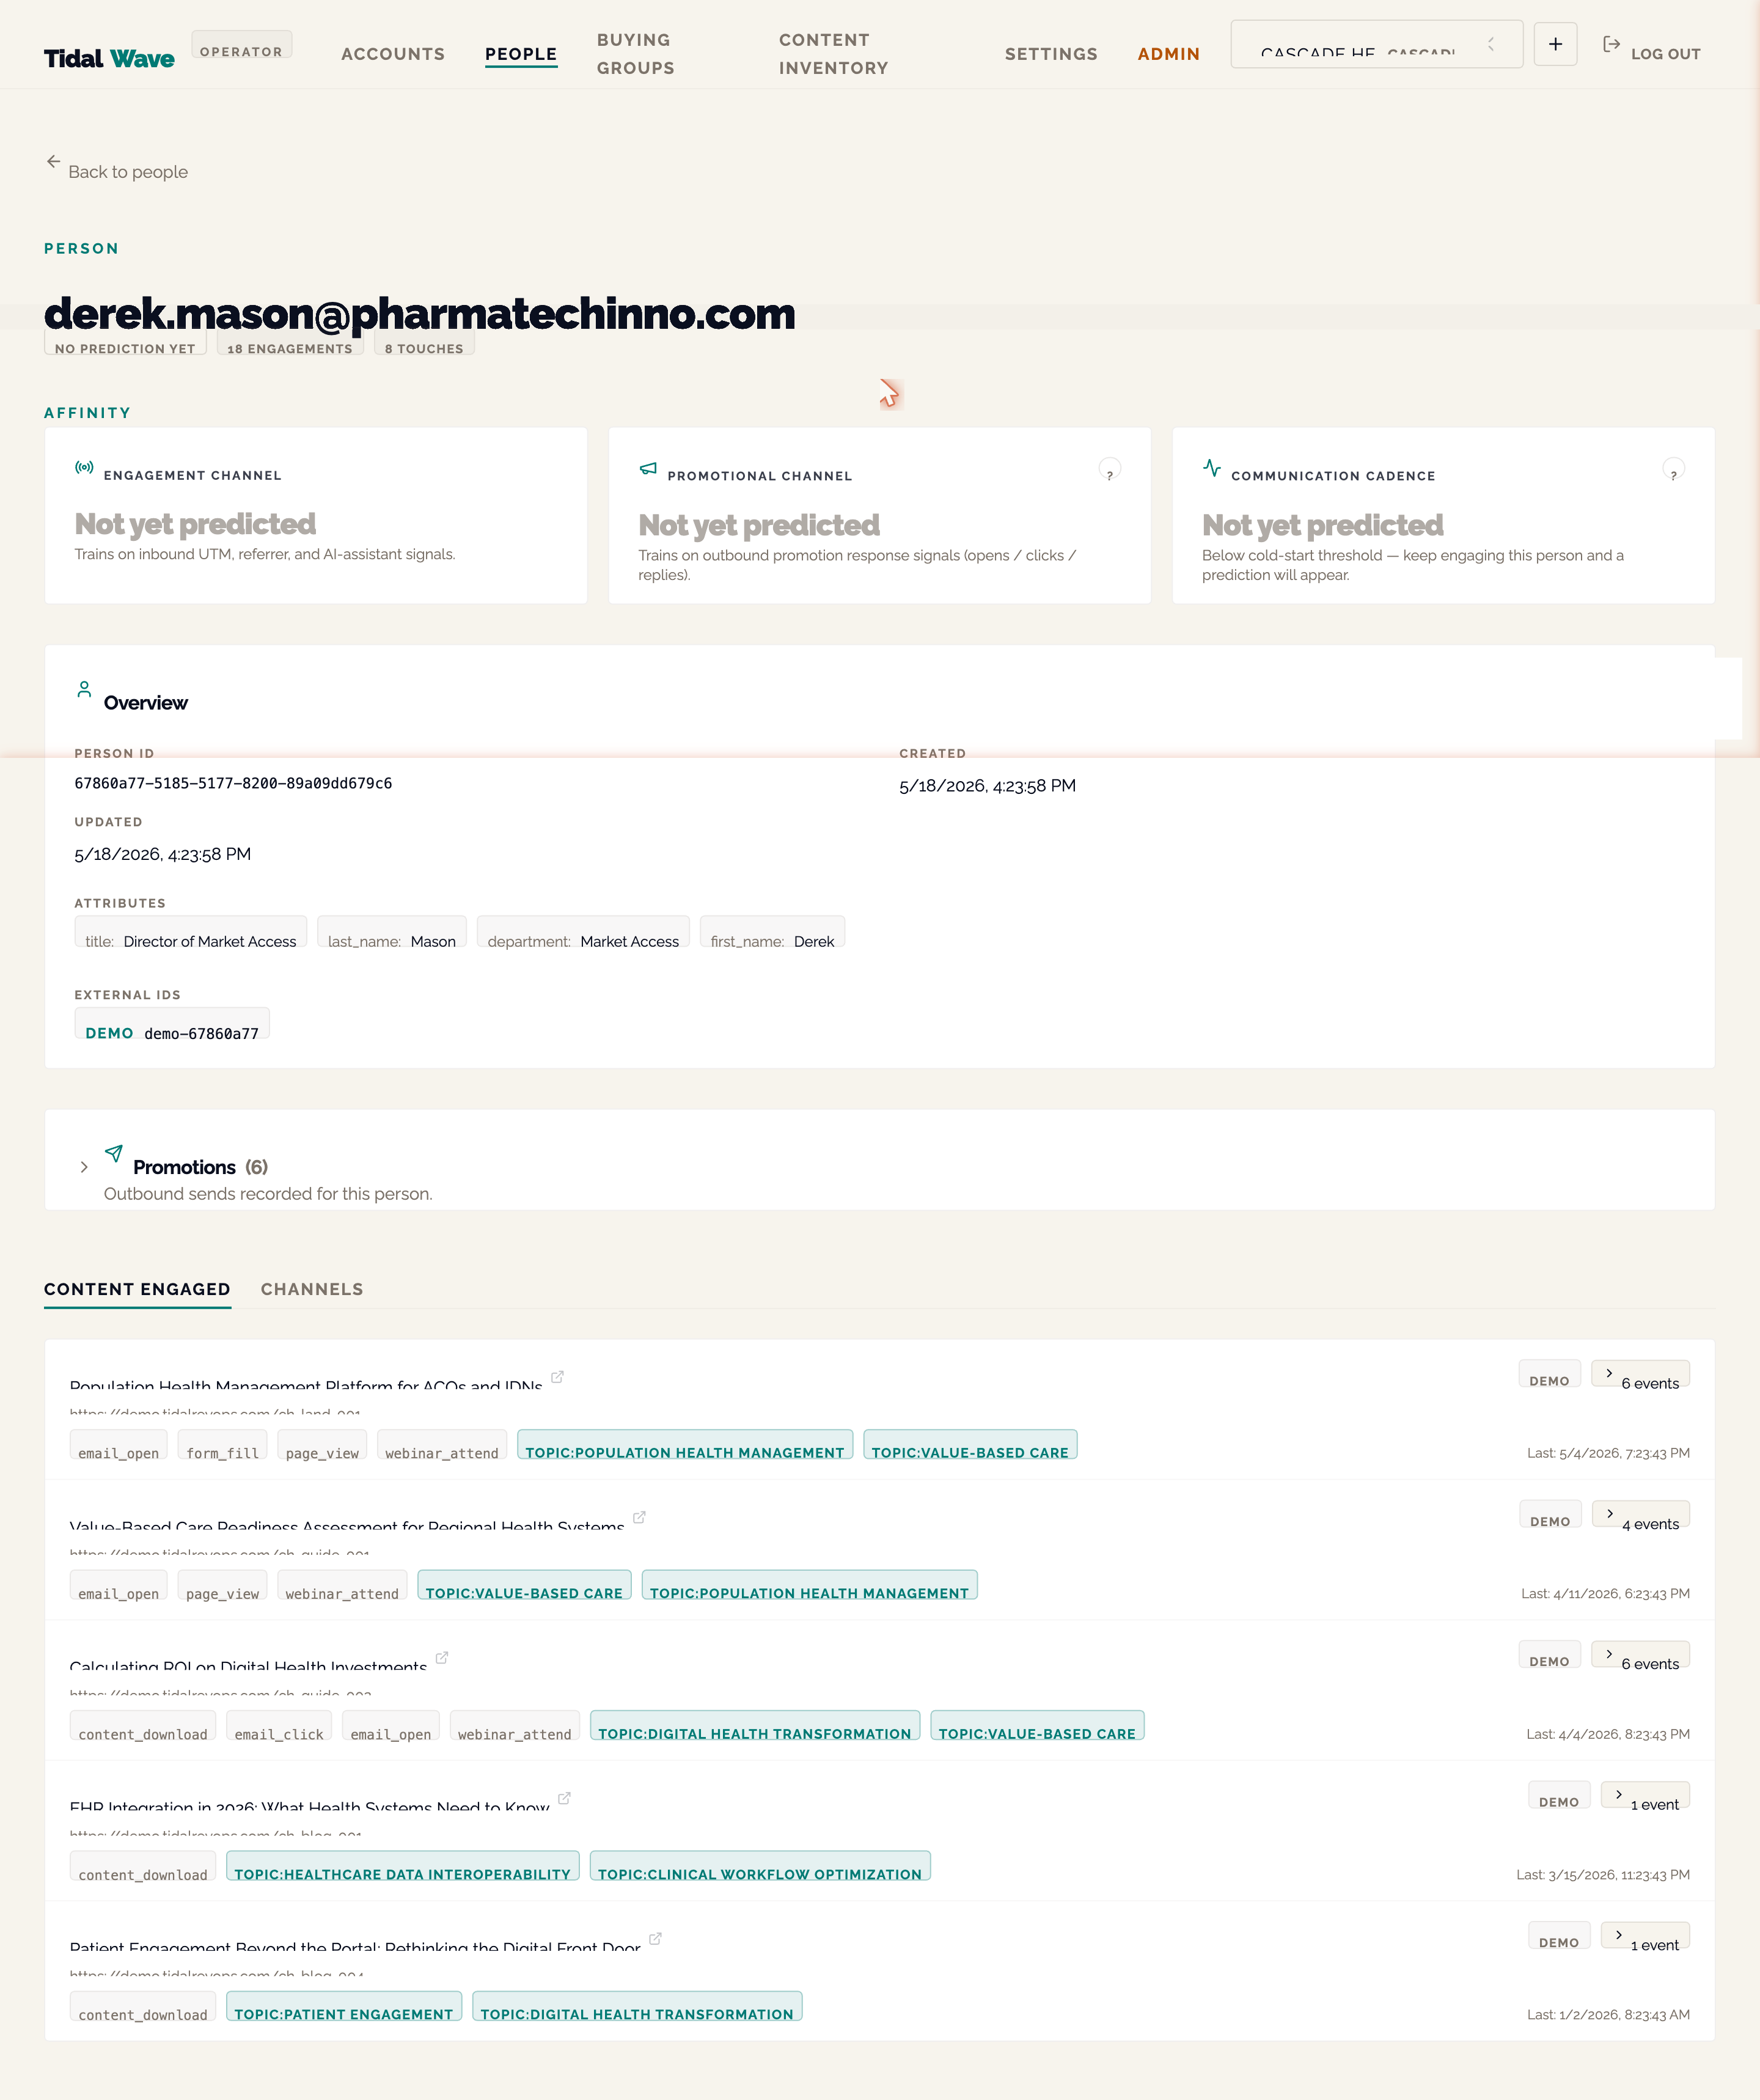Click Topic:Patient Engagement tag
1760x2100 pixels.
[344, 2006]
